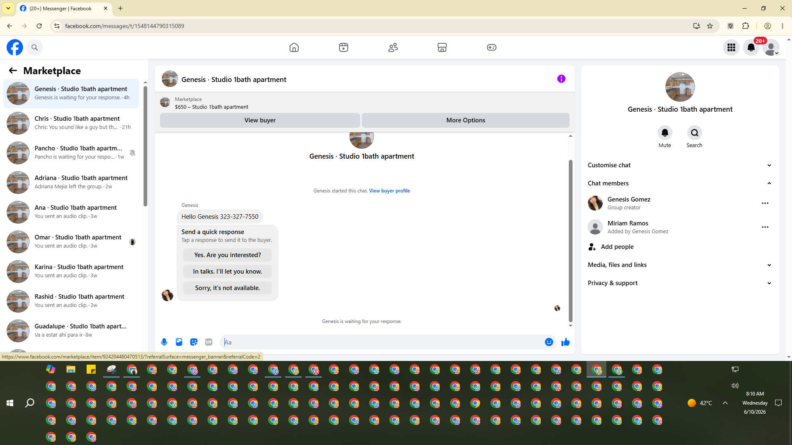Open the Facebook apps grid menu
This screenshot has height=445, width=792.
tap(731, 47)
